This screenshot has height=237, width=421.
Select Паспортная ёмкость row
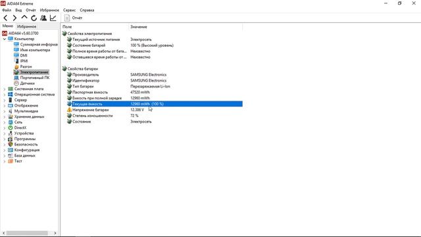click(152, 92)
